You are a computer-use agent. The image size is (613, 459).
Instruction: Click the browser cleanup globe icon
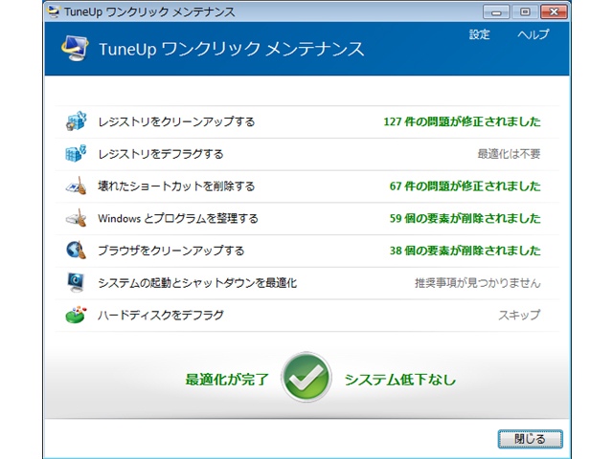76,250
